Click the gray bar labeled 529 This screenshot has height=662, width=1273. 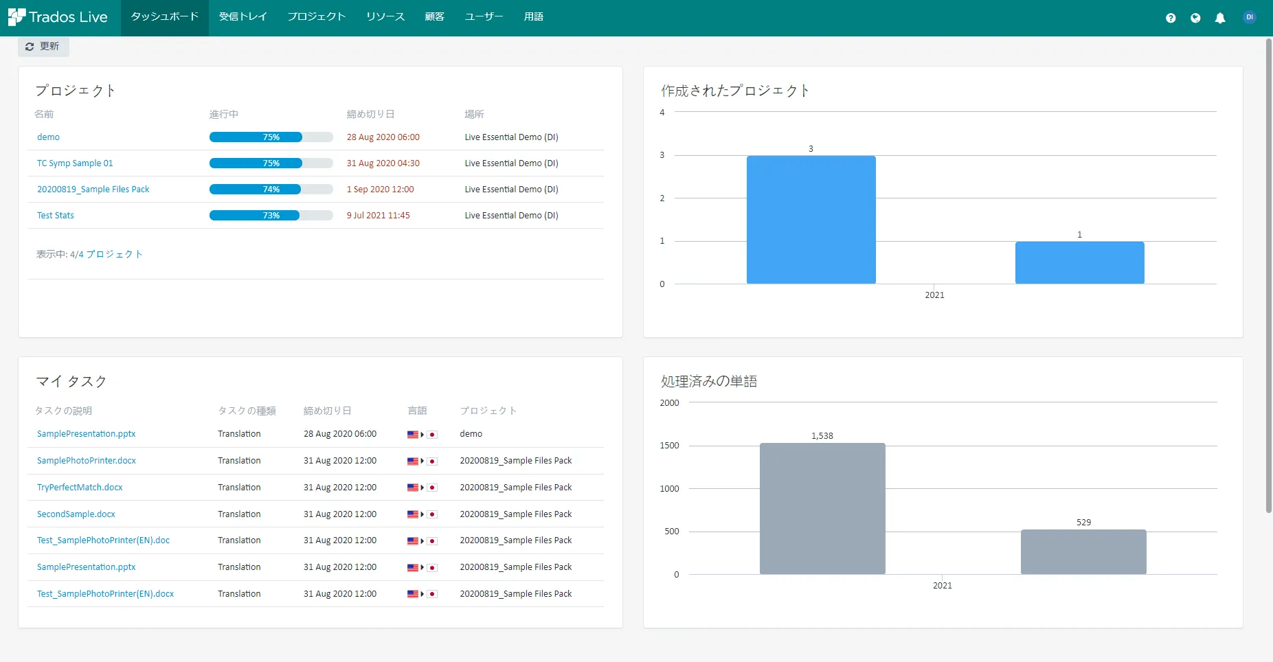pos(1083,552)
